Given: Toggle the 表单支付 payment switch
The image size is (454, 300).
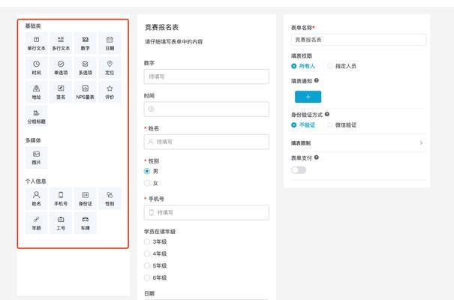Looking at the screenshot, I should coord(299,170).
